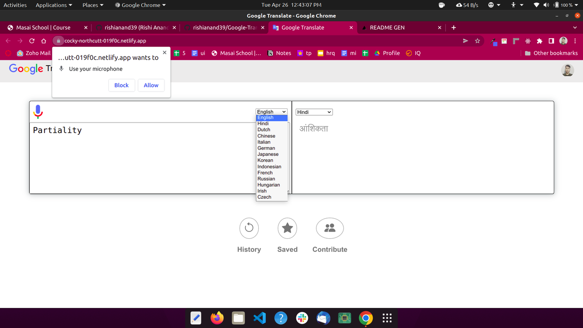Open the Masai School bookmark
Image resolution: width=583 pixels, height=328 pixels.
click(x=236, y=53)
